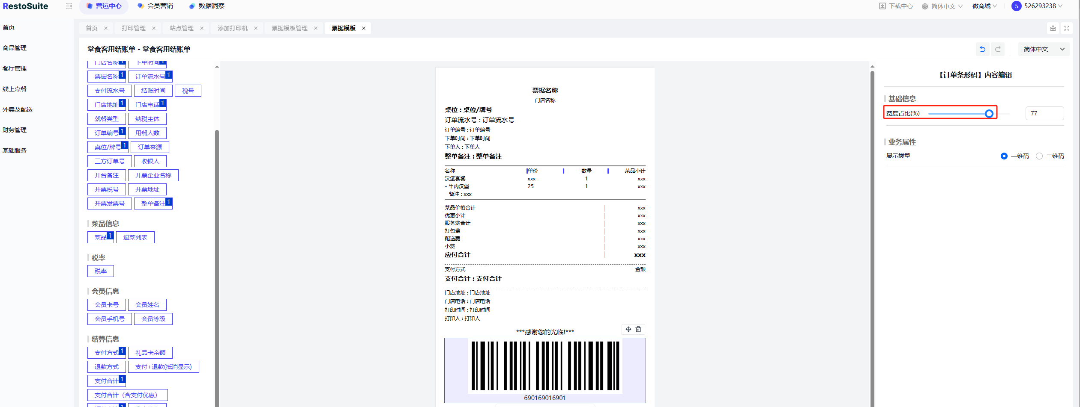Add the 纳税主体 field
1080x407 pixels.
[x=147, y=119]
